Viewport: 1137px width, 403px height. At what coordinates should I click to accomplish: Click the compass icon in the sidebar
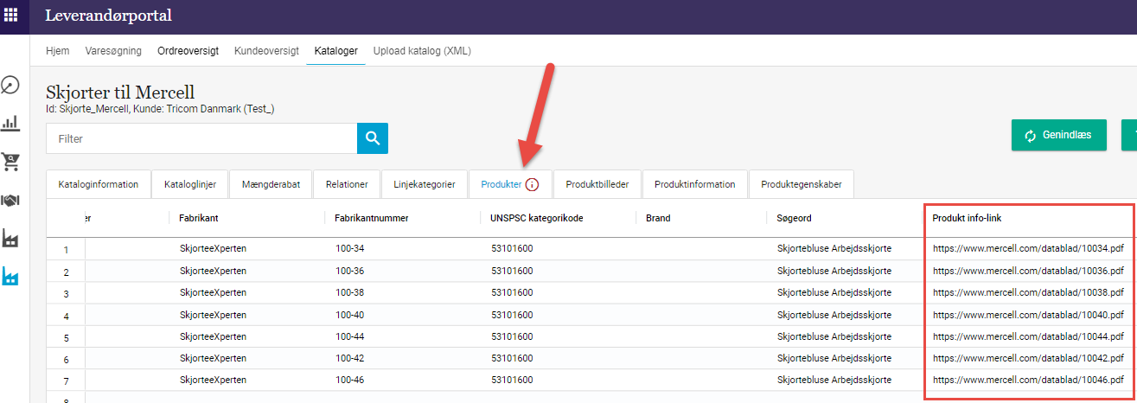(10, 86)
